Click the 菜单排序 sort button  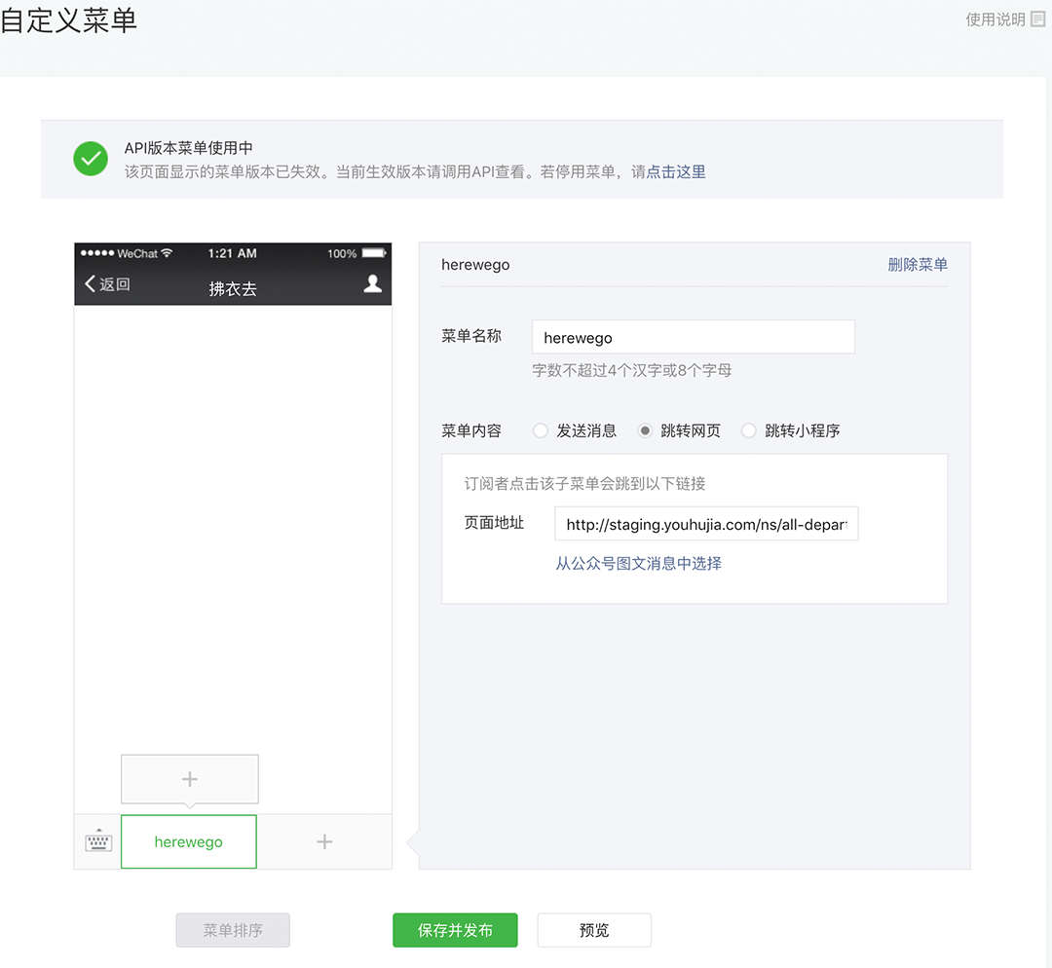(232, 930)
